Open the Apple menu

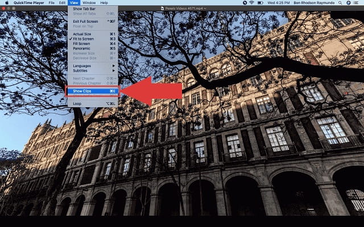click(7, 3)
